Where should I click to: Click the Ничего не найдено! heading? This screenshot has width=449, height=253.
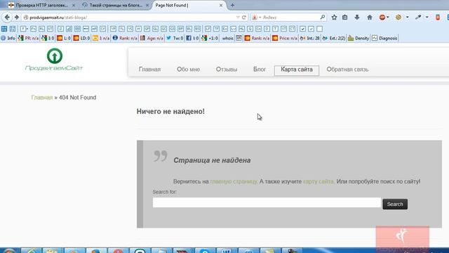170,112
